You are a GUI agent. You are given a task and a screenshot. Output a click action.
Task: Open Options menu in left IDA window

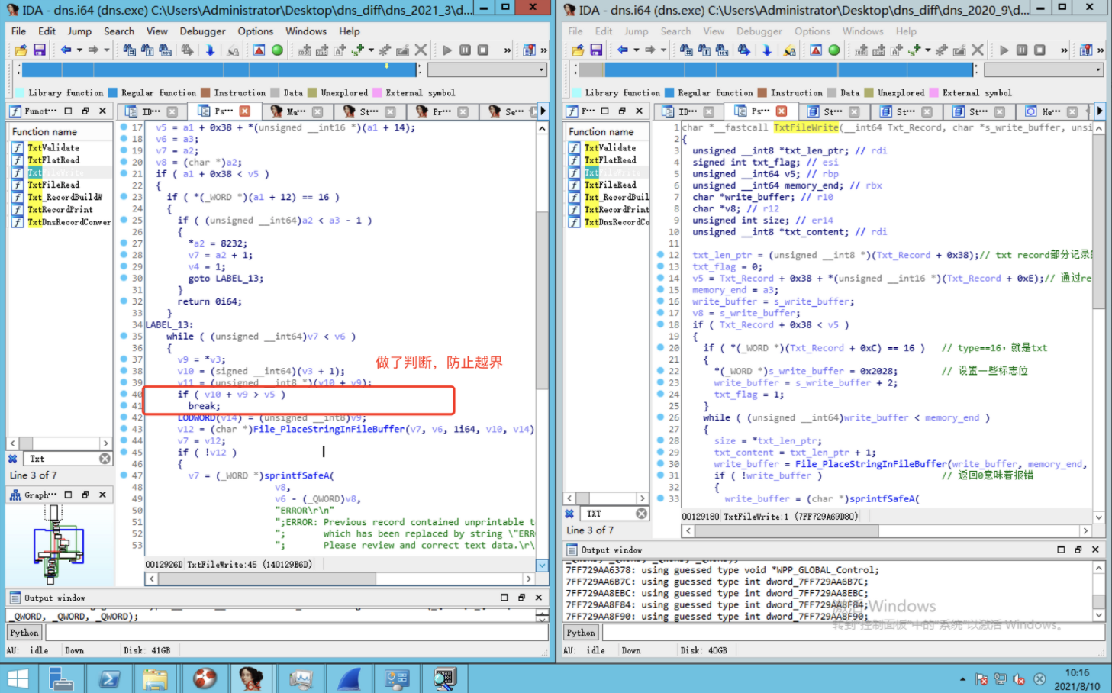[255, 31]
